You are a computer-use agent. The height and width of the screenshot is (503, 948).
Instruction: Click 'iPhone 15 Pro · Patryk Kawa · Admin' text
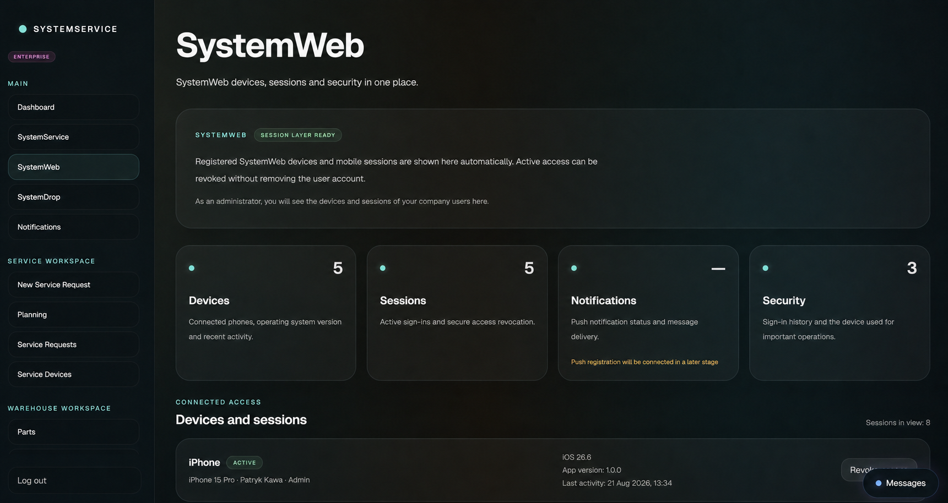249,480
